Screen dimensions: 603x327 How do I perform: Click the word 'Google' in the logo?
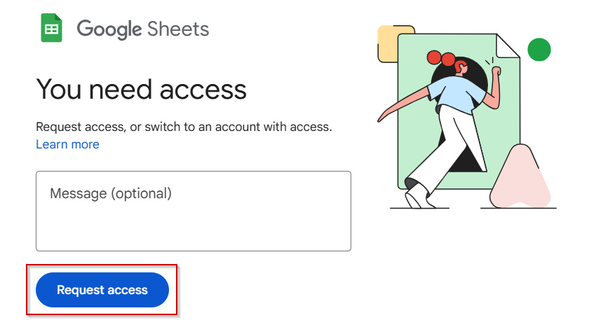[109, 29]
